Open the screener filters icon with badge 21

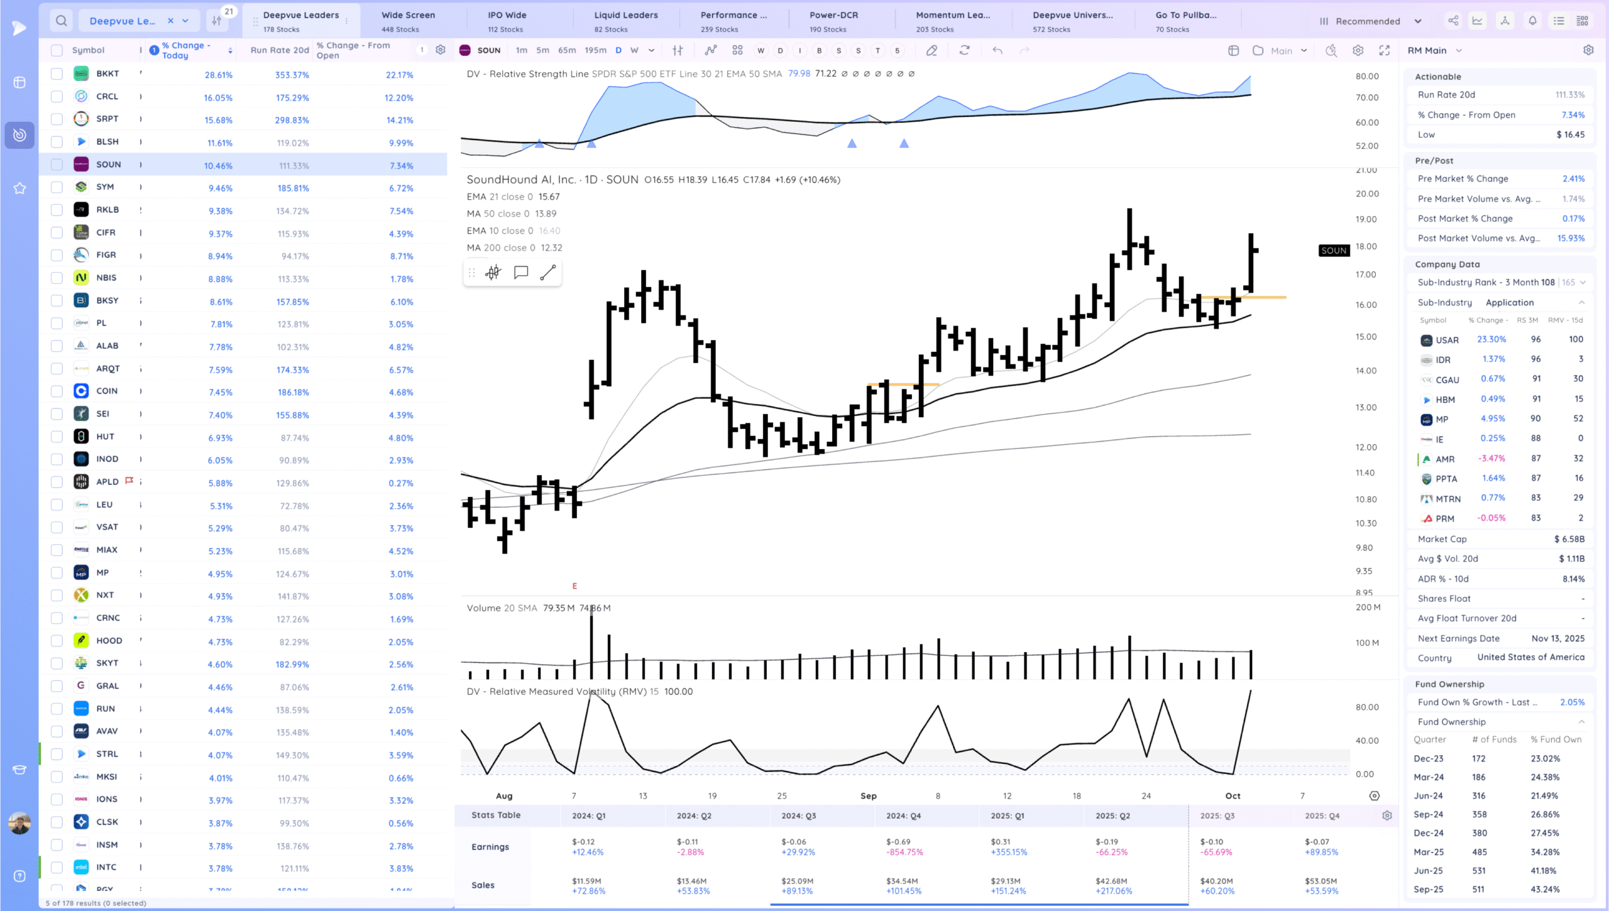click(217, 21)
